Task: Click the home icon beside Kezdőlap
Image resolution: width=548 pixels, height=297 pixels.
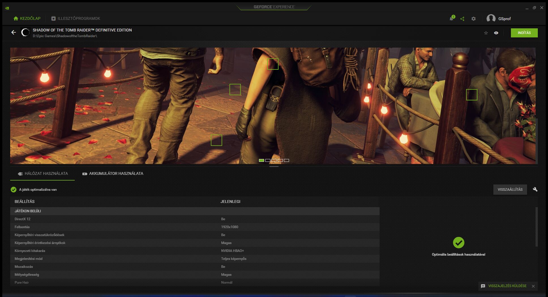Action: pos(16,18)
